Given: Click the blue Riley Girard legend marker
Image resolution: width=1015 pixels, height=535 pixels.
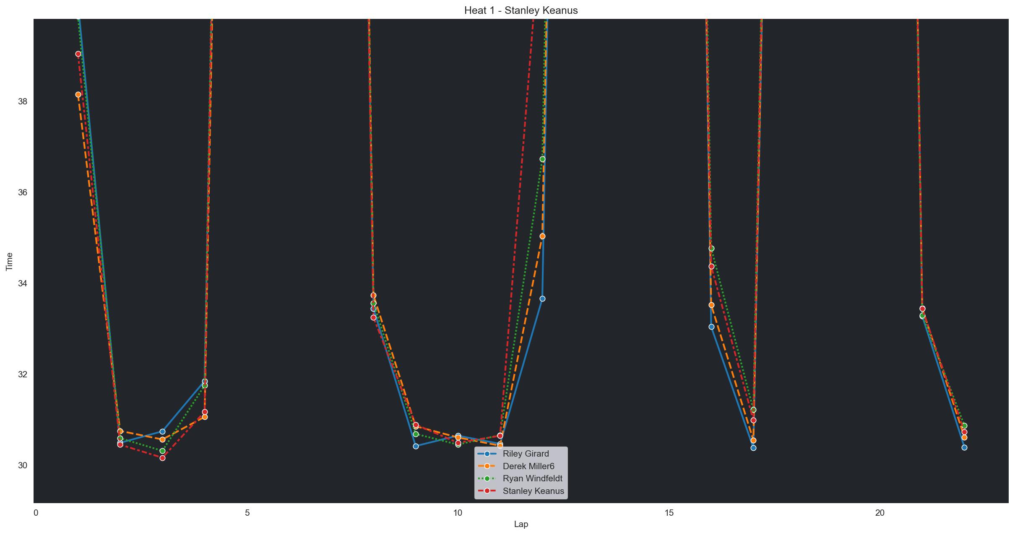Looking at the screenshot, I should coord(487,453).
